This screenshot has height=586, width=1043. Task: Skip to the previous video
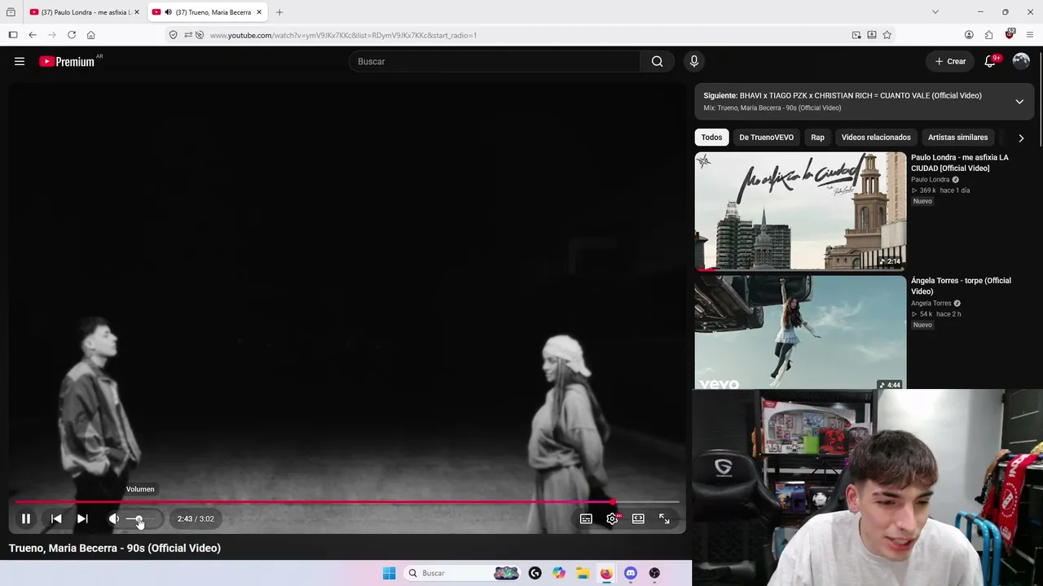pyautogui.click(x=56, y=518)
